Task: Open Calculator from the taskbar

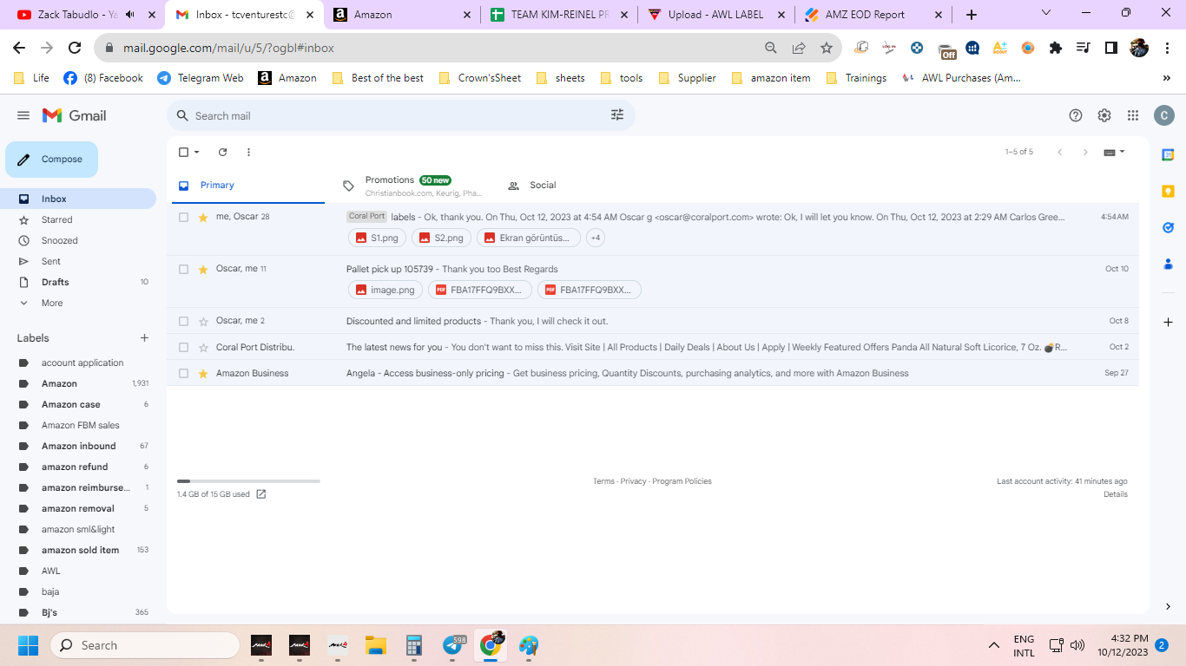Action: (414, 645)
